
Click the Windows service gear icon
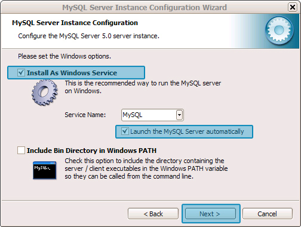tap(45, 93)
